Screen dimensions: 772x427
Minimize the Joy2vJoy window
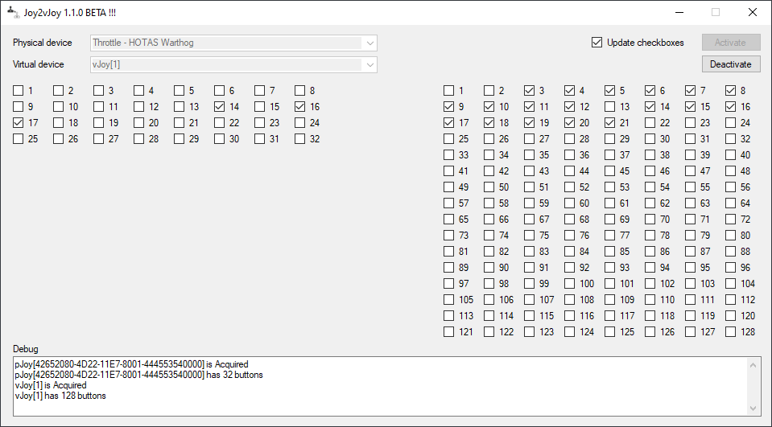pyautogui.click(x=678, y=12)
